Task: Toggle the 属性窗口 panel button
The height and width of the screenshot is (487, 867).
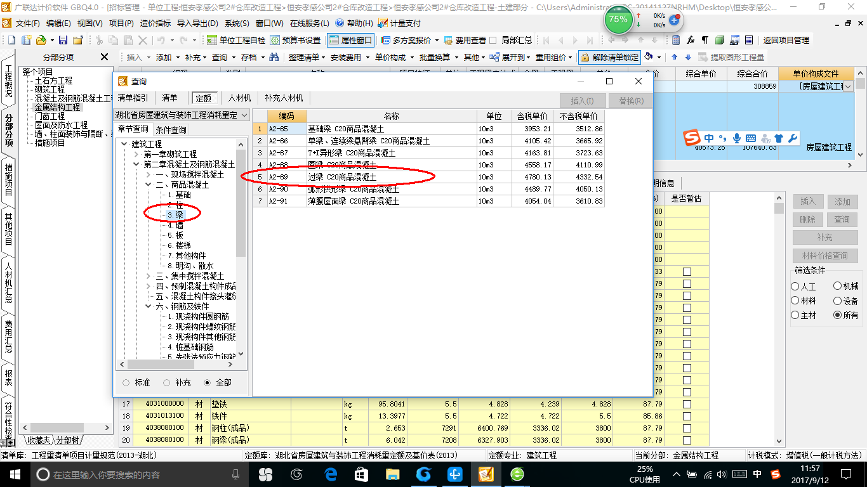Action: 350,40
